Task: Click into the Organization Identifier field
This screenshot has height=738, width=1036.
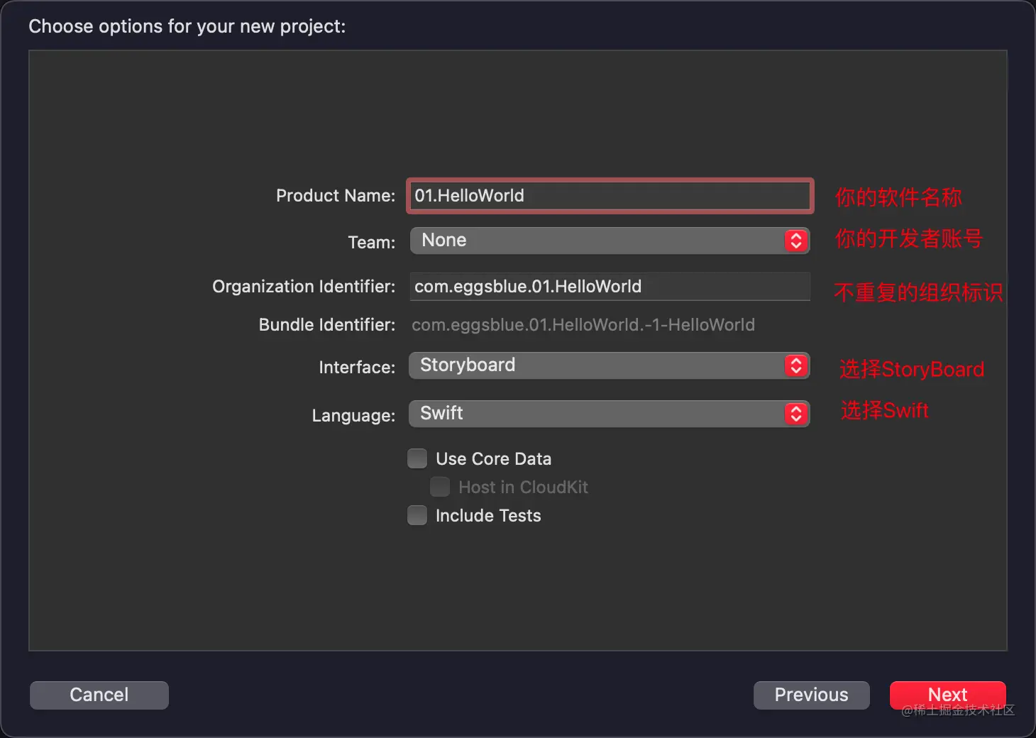Action: pos(610,286)
